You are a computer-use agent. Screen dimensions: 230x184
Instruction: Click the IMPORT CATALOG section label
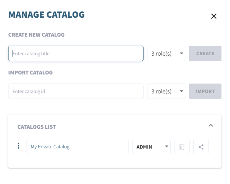click(31, 73)
